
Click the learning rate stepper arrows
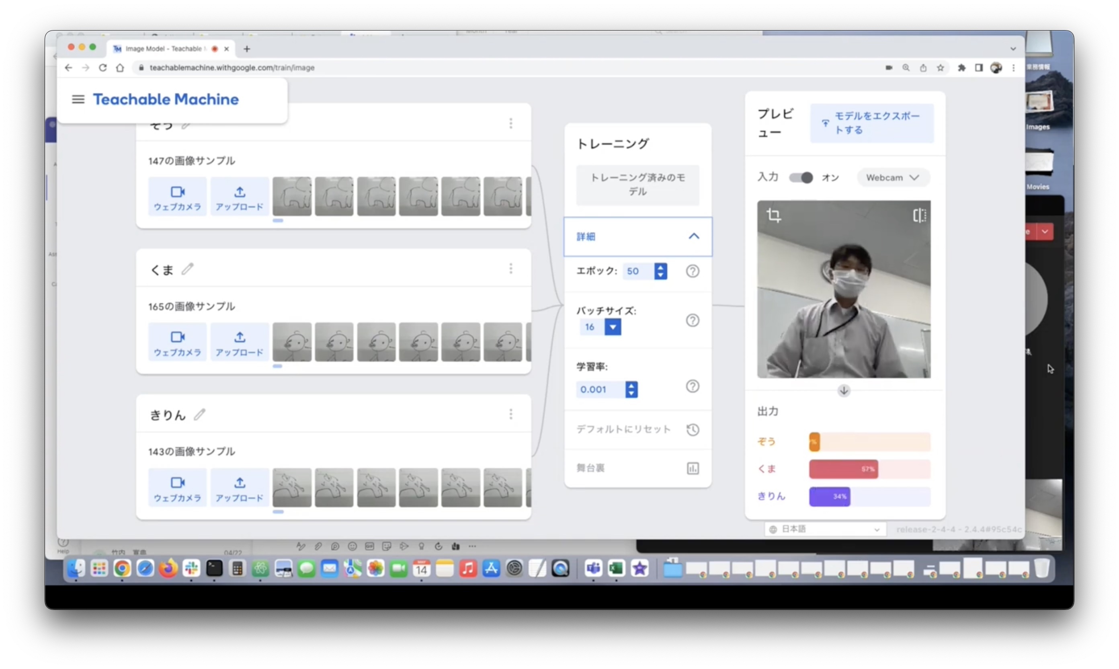click(x=631, y=390)
